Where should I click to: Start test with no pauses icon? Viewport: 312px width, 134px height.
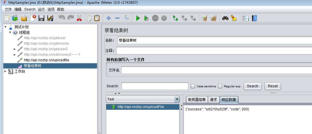(147, 18)
